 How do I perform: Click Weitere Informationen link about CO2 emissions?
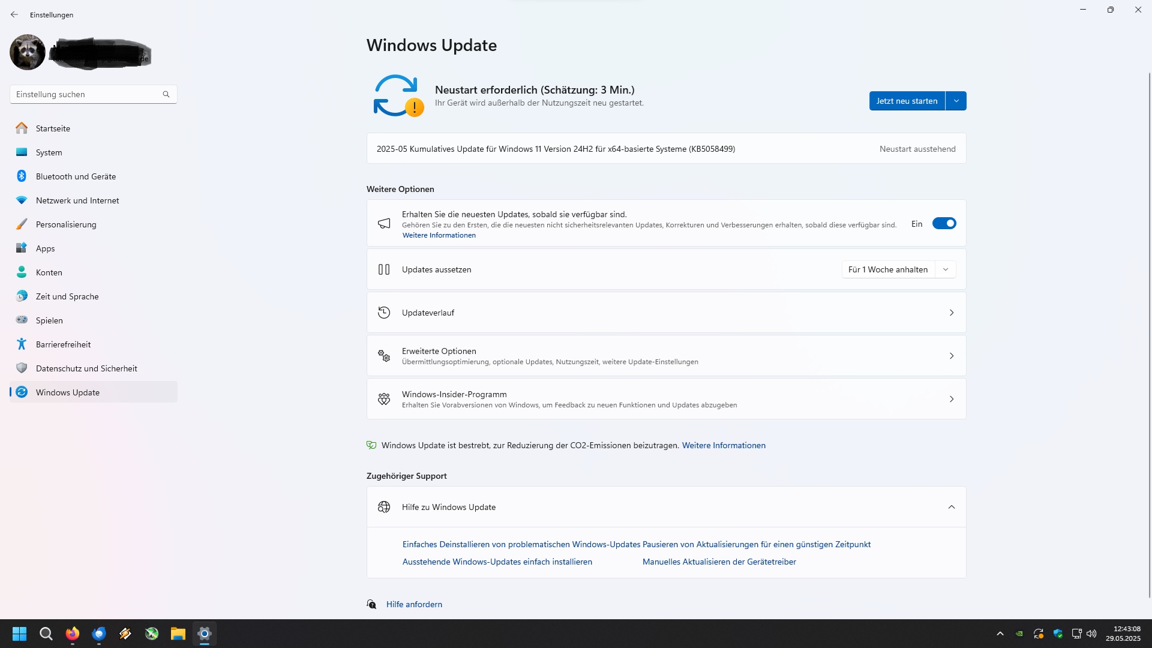(x=724, y=445)
